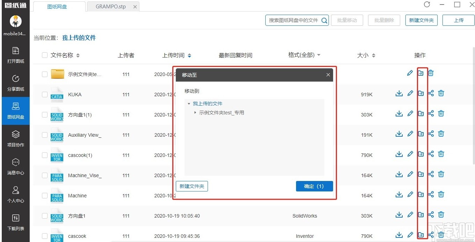The width and height of the screenshot is (475, 242).
Task: Check the select-all checkbox in header
Action: 44,55
